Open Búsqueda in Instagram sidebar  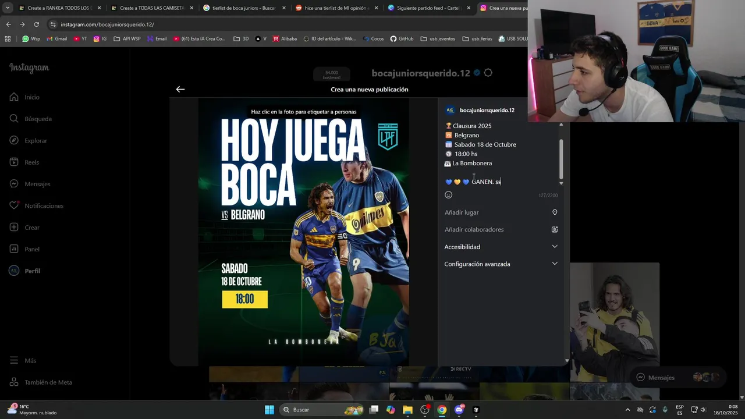[x=31, y=119]
